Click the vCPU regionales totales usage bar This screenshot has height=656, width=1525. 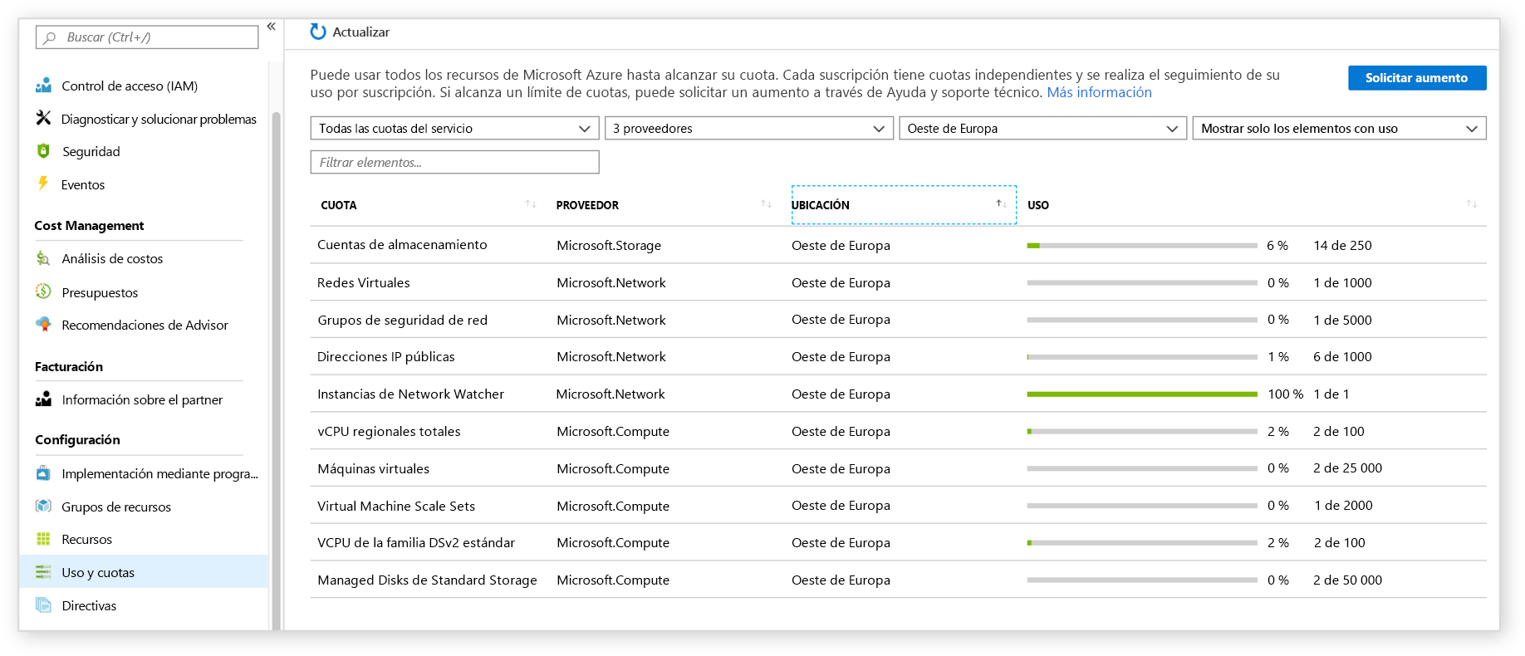pyautogui.click(x=1141, y=431)
